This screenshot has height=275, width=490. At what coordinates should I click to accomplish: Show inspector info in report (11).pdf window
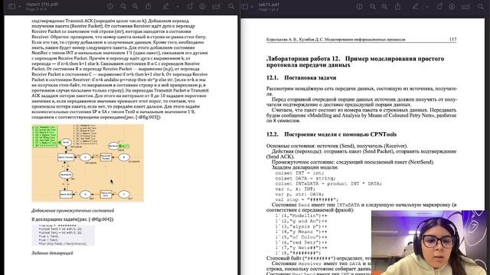tap(110, 6)
